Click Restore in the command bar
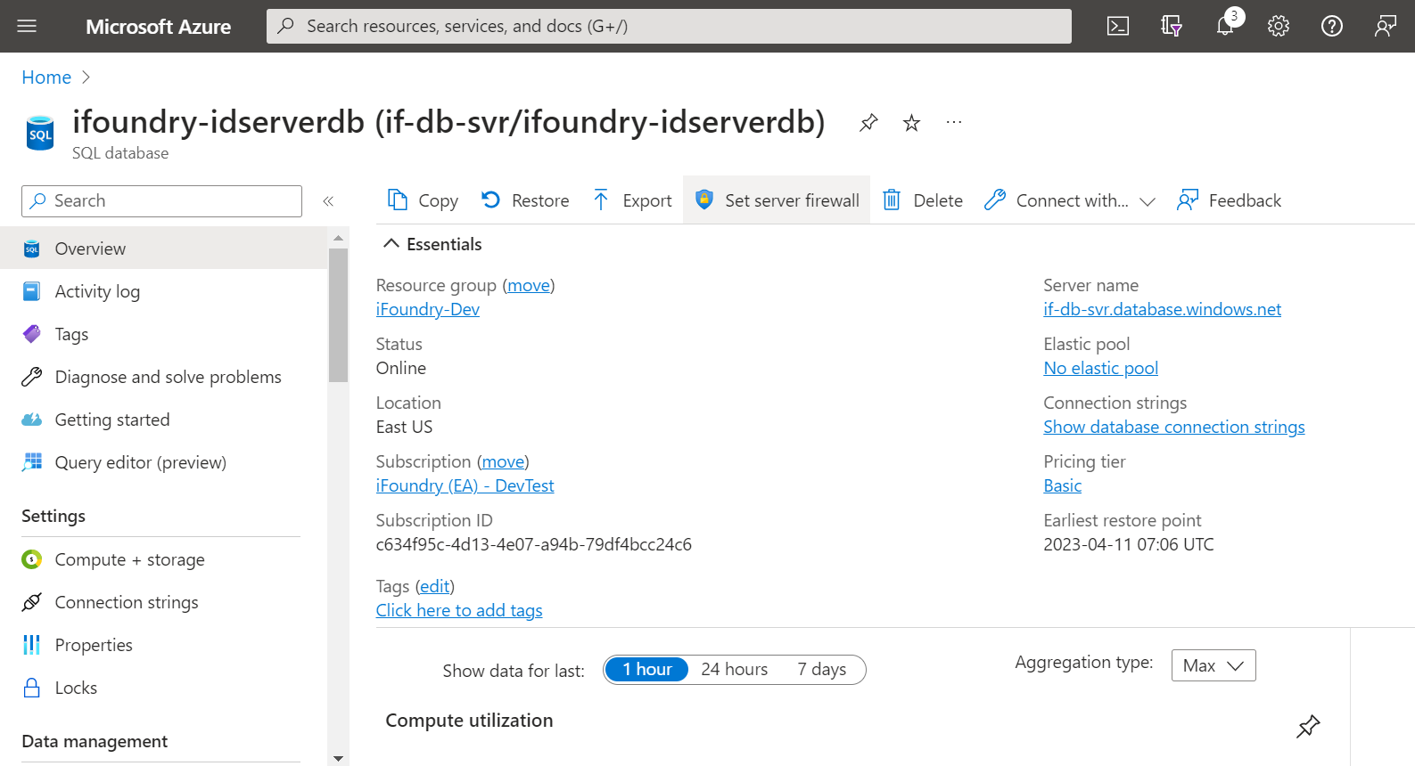 click(x=525, y=200)
